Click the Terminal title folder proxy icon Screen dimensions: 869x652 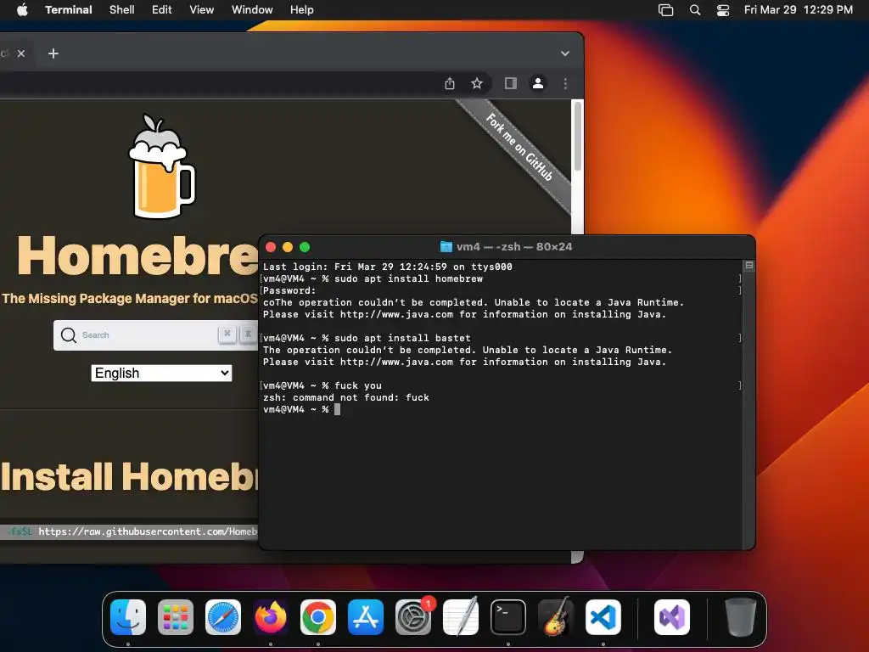(x=446, y=247)
